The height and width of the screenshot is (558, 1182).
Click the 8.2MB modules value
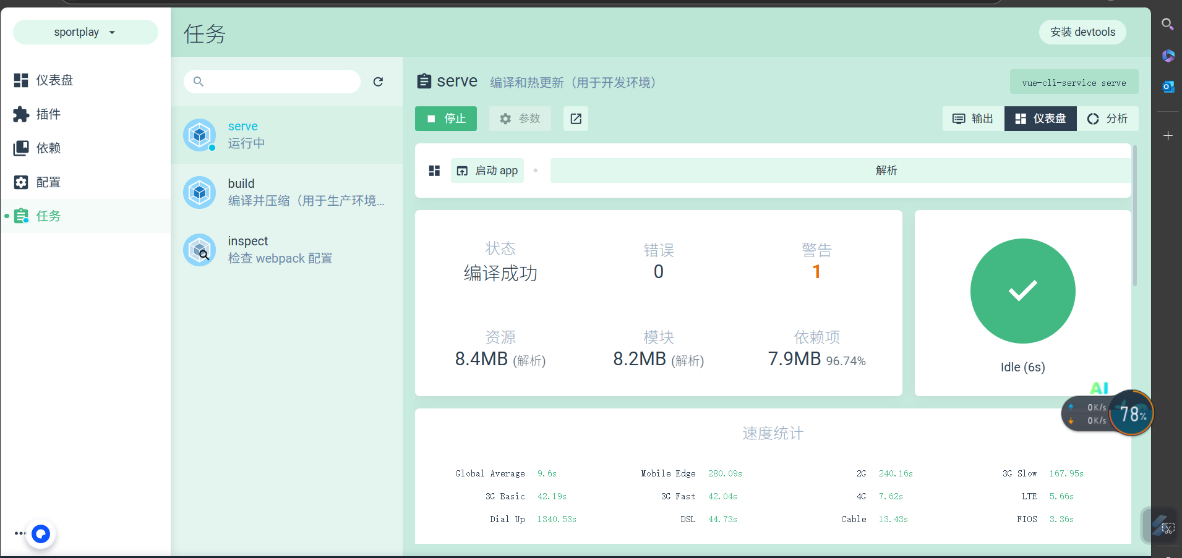[640, 359]
